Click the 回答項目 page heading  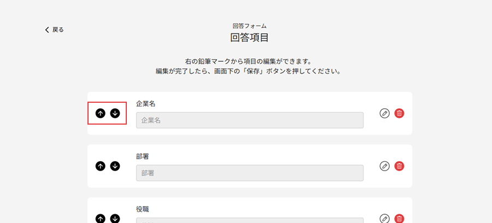pyautogui.click(x=249, y=38)
